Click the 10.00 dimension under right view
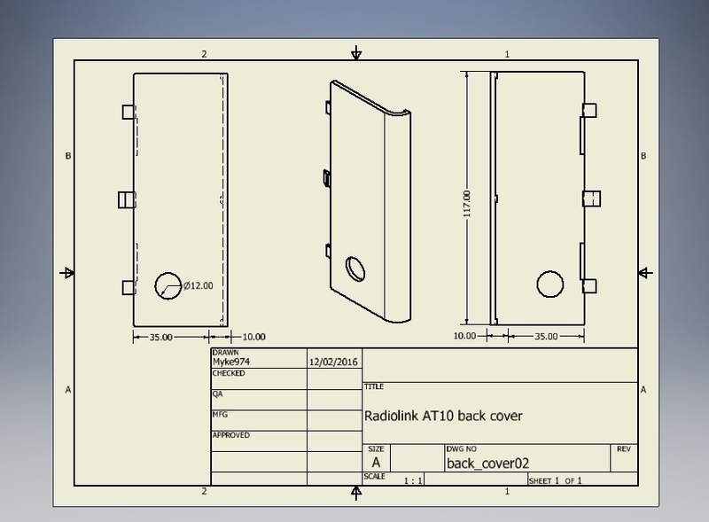The image size is (709, 522). [464, 337]
